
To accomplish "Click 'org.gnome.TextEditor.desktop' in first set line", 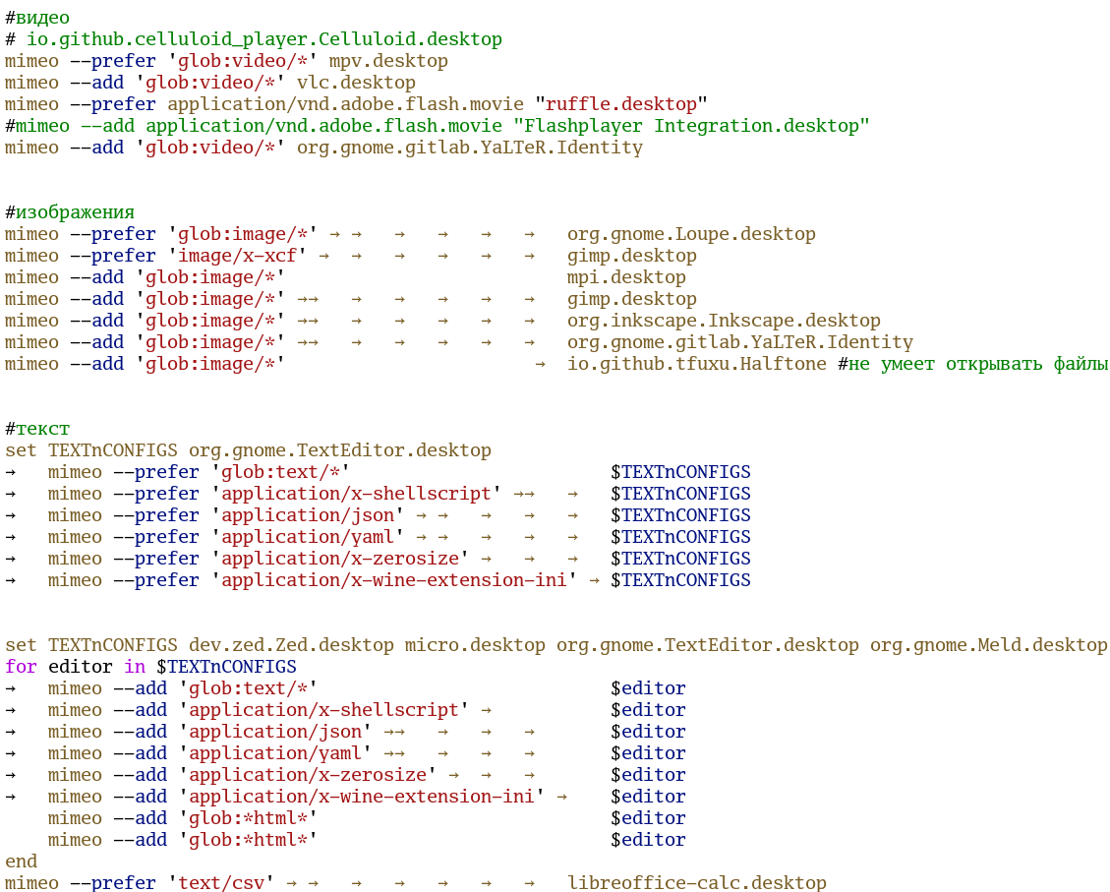I will [x=340, y=450].
